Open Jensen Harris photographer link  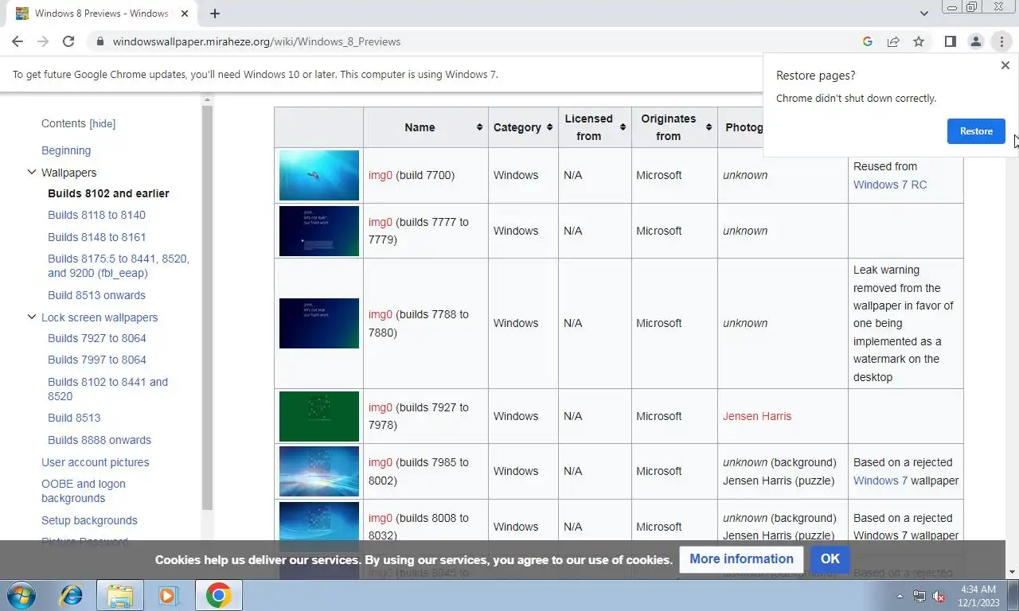pos(756,416)
